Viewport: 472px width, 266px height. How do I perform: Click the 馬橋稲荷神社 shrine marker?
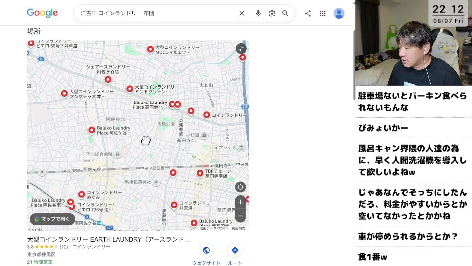pos(156,182)
